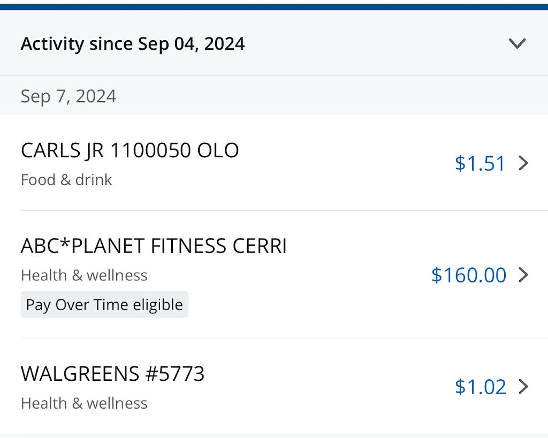Click the $1.51 amount
The image size is (548, 438).
coord(480,164)
